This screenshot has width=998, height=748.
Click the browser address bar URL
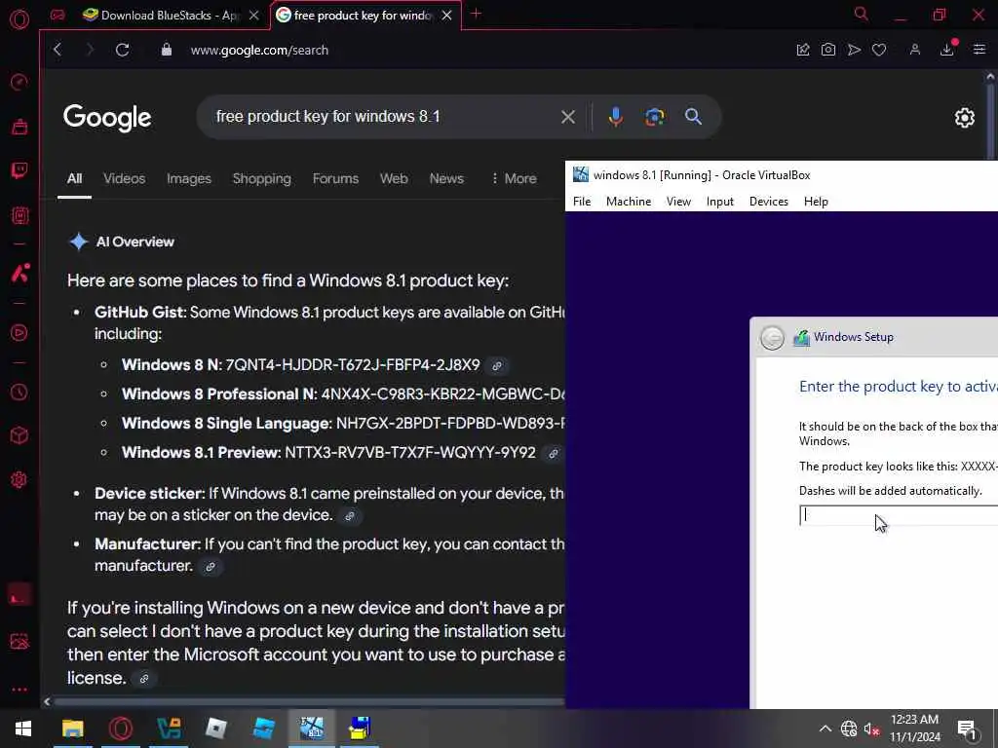259,51
